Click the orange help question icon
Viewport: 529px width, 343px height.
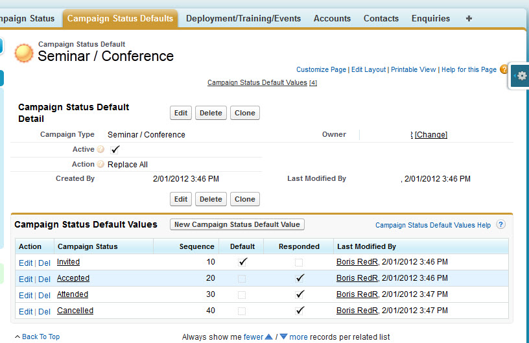point(503,69)
